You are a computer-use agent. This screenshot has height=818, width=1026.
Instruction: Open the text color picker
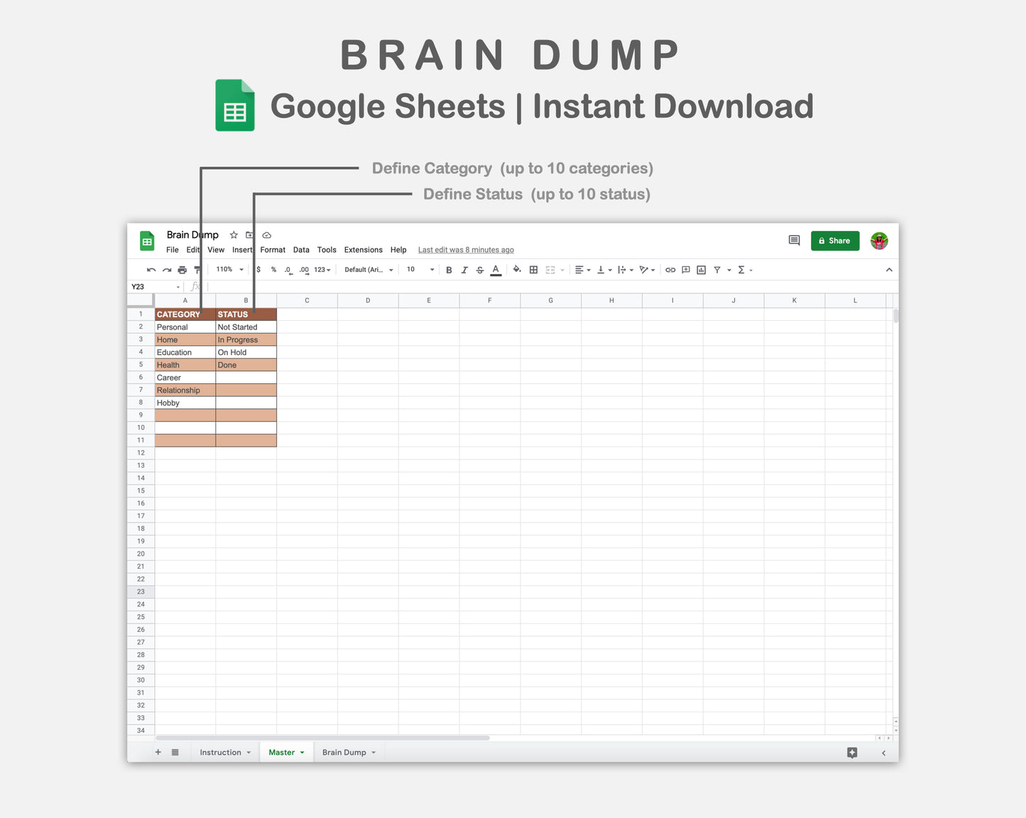(x=496, y=270)
